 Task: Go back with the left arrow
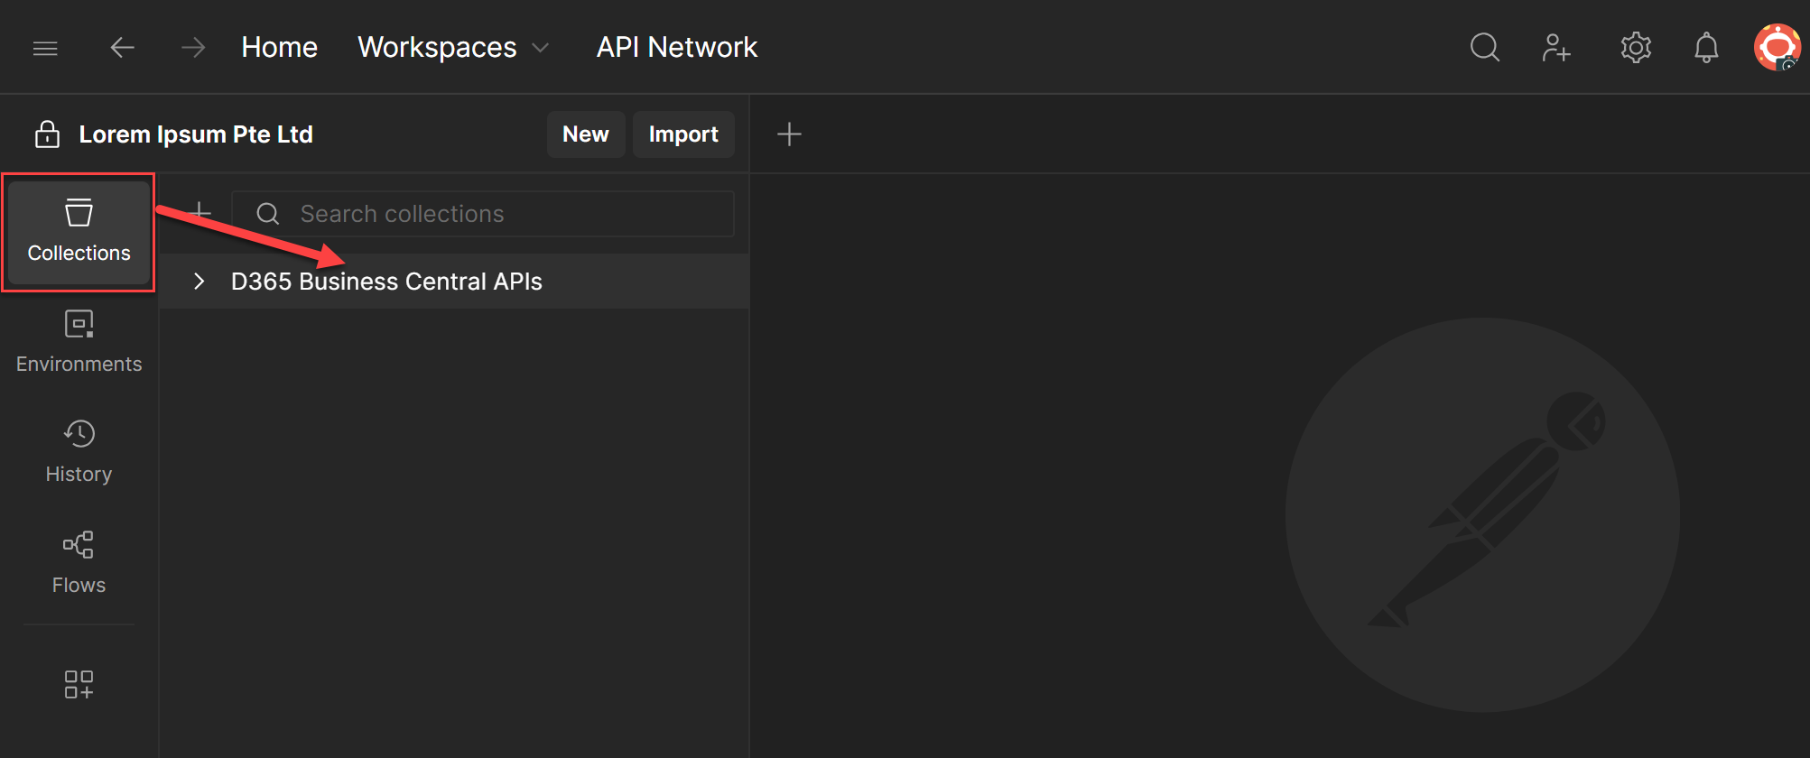[x=122, y=48]
